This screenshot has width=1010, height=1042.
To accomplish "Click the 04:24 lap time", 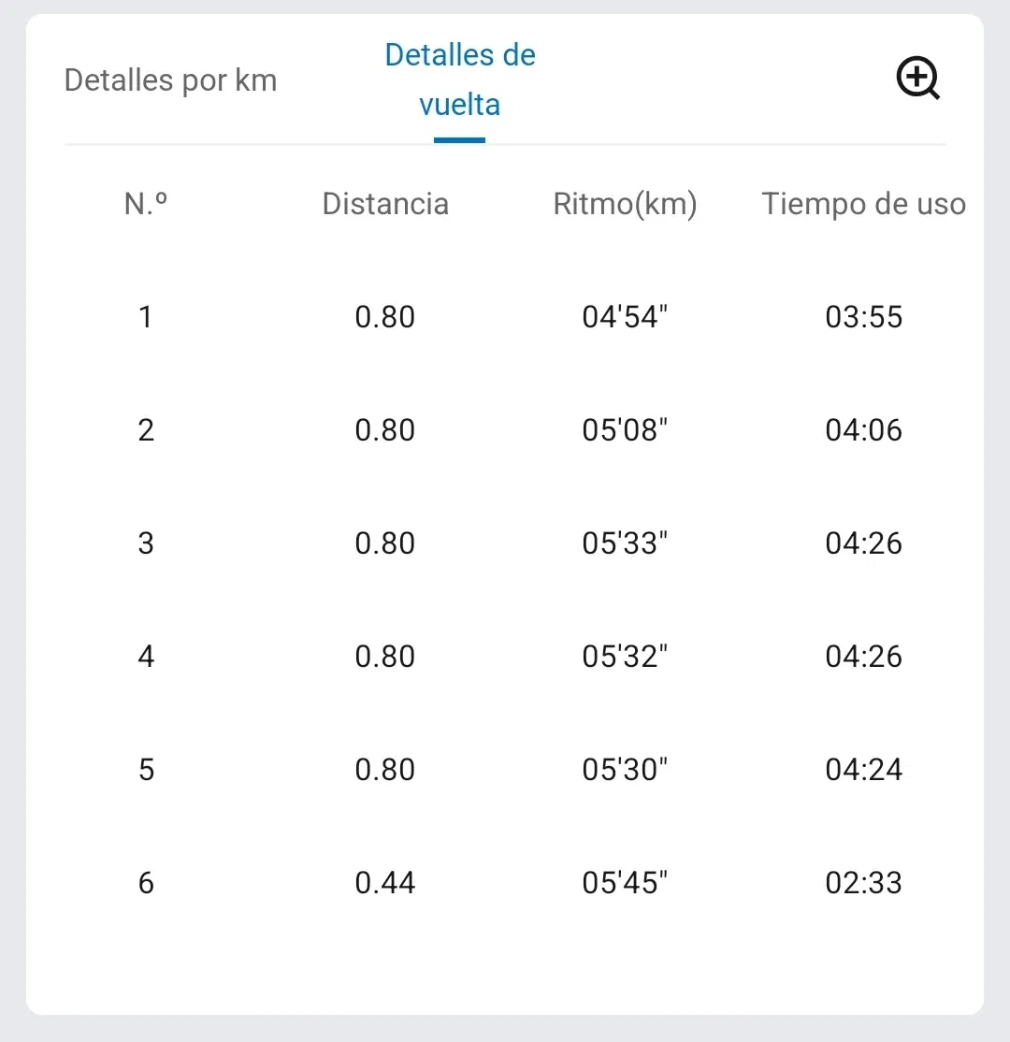I will pos(863,770).
